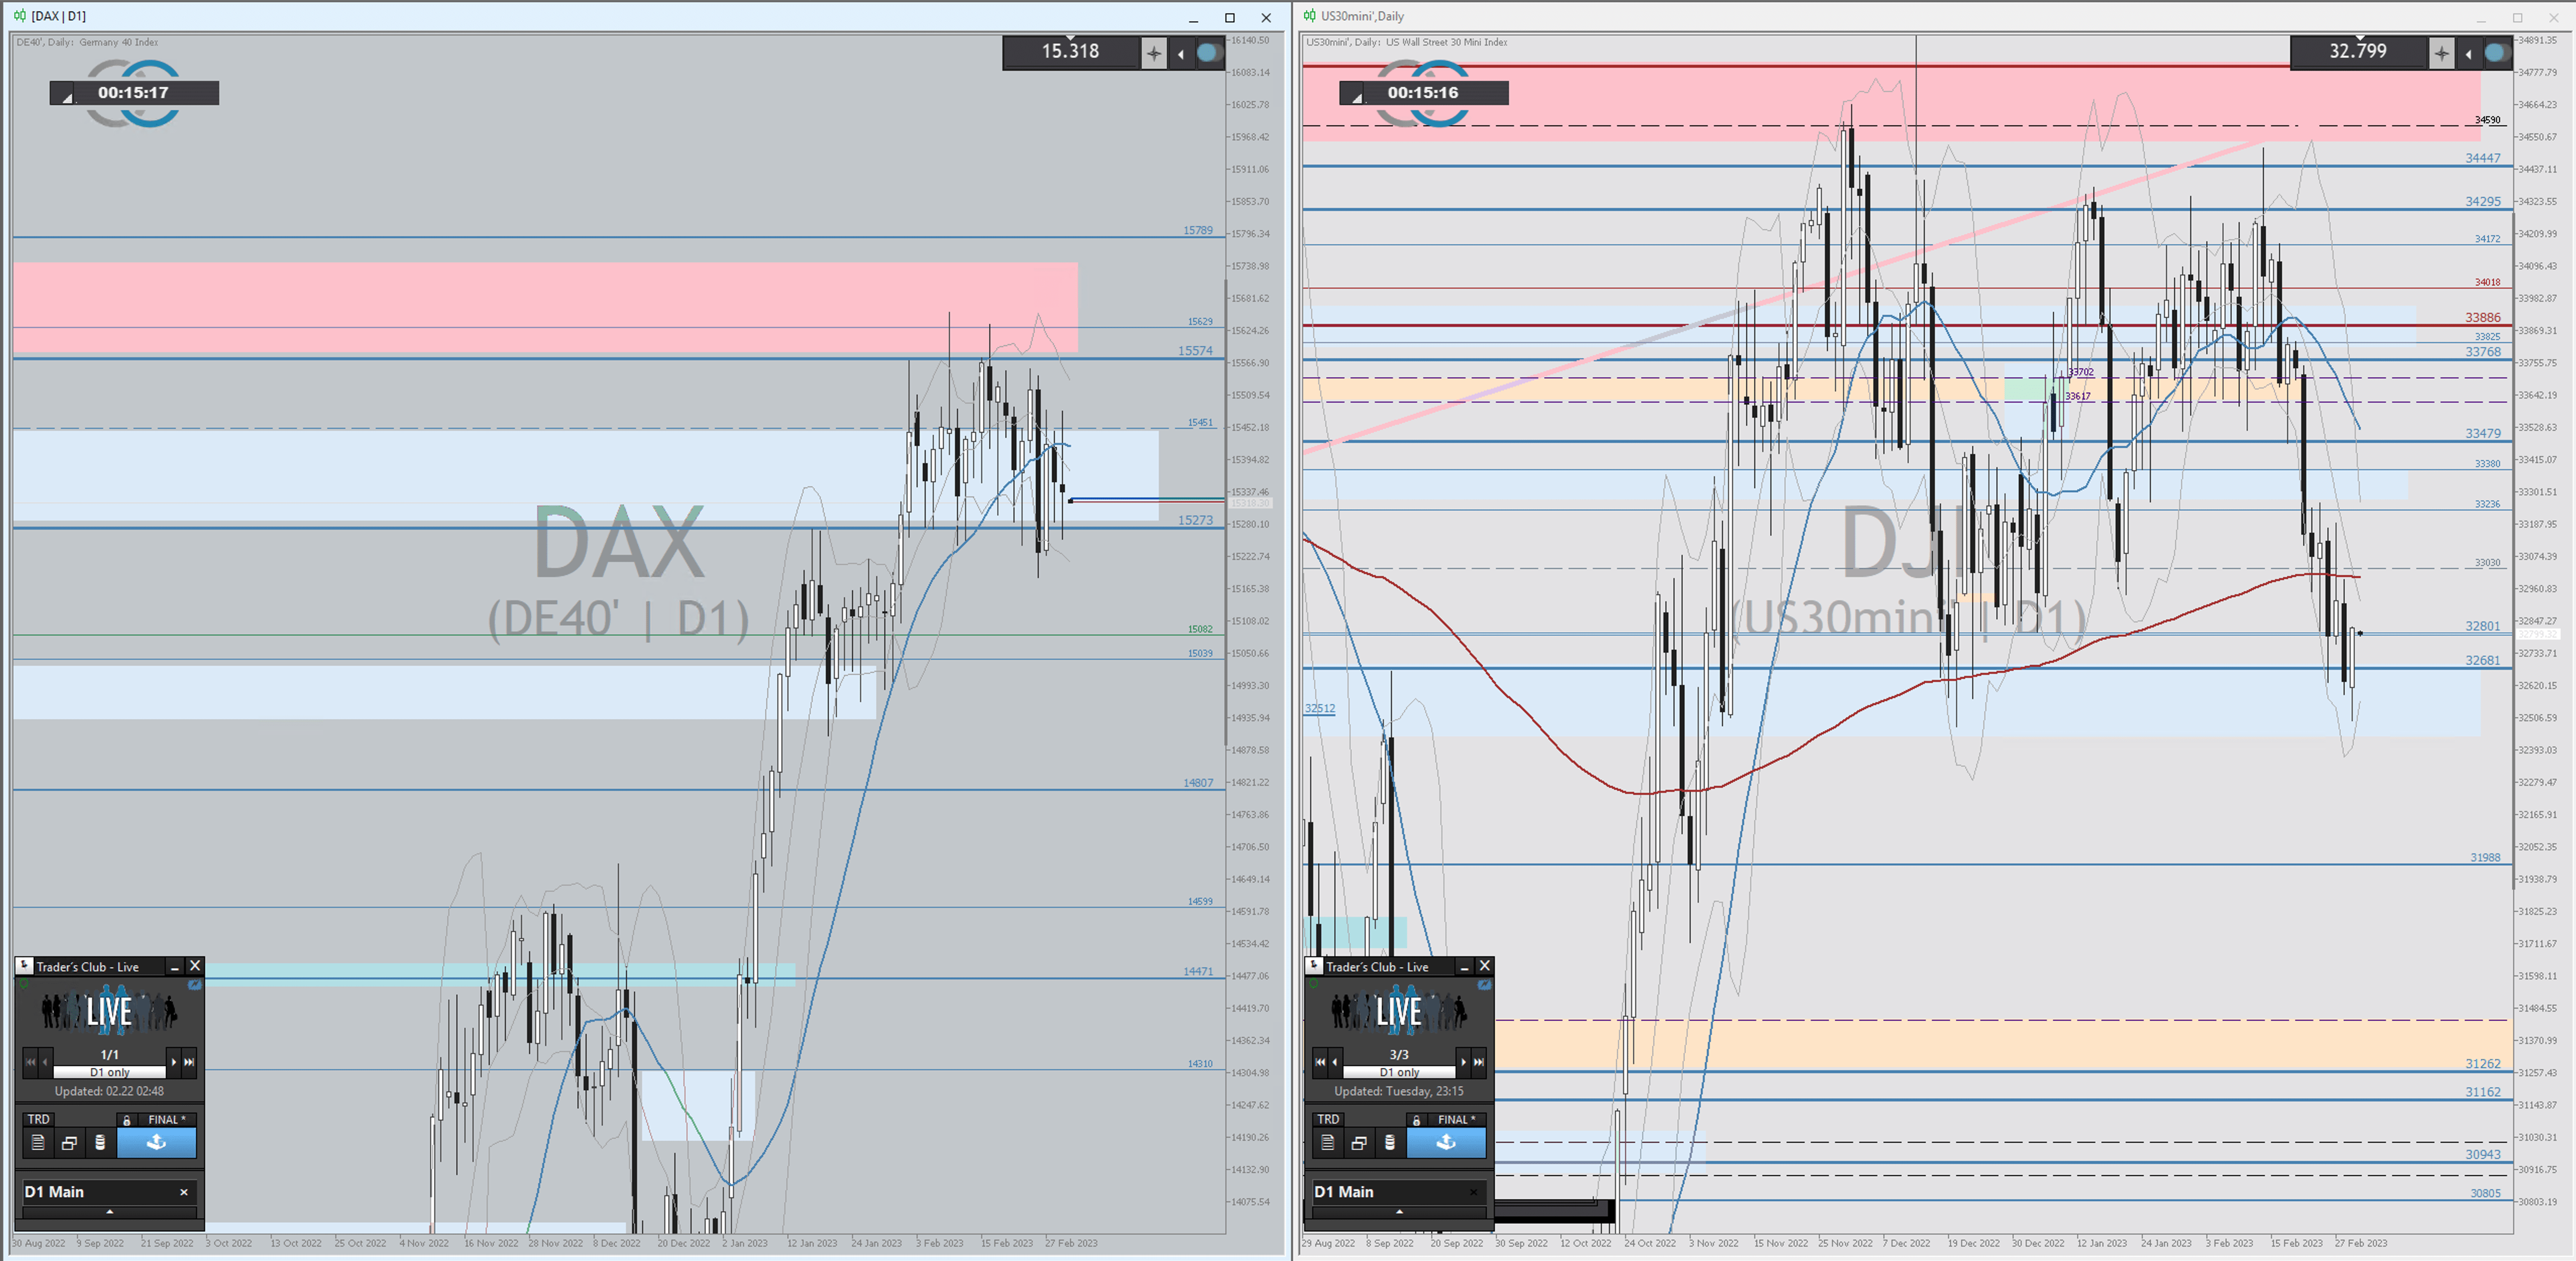Image resolution: width=2576 pixels, height=1261 pixels.
Task: Jump to the first setup in the DAX panel
Action: 30,1061
